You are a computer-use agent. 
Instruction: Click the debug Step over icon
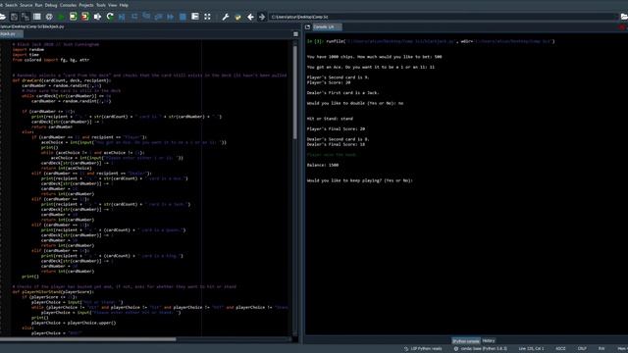tap(134, 17)
